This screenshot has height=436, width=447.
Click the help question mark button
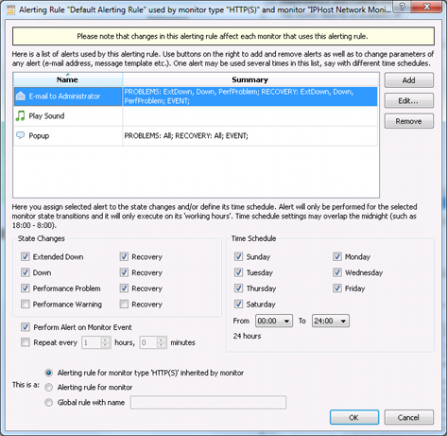pyautogui.click(x=403, y=7)
